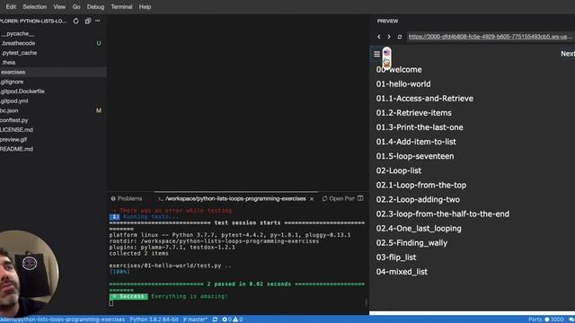Open the bc.json file
This screenshot has width=575, height=323.
pyautogui.click(x=9, y=110)
